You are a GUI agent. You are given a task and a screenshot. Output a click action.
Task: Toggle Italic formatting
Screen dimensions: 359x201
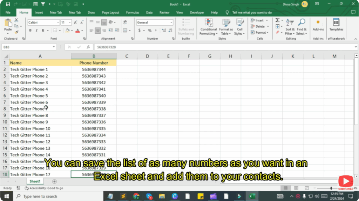pos(36,30)
